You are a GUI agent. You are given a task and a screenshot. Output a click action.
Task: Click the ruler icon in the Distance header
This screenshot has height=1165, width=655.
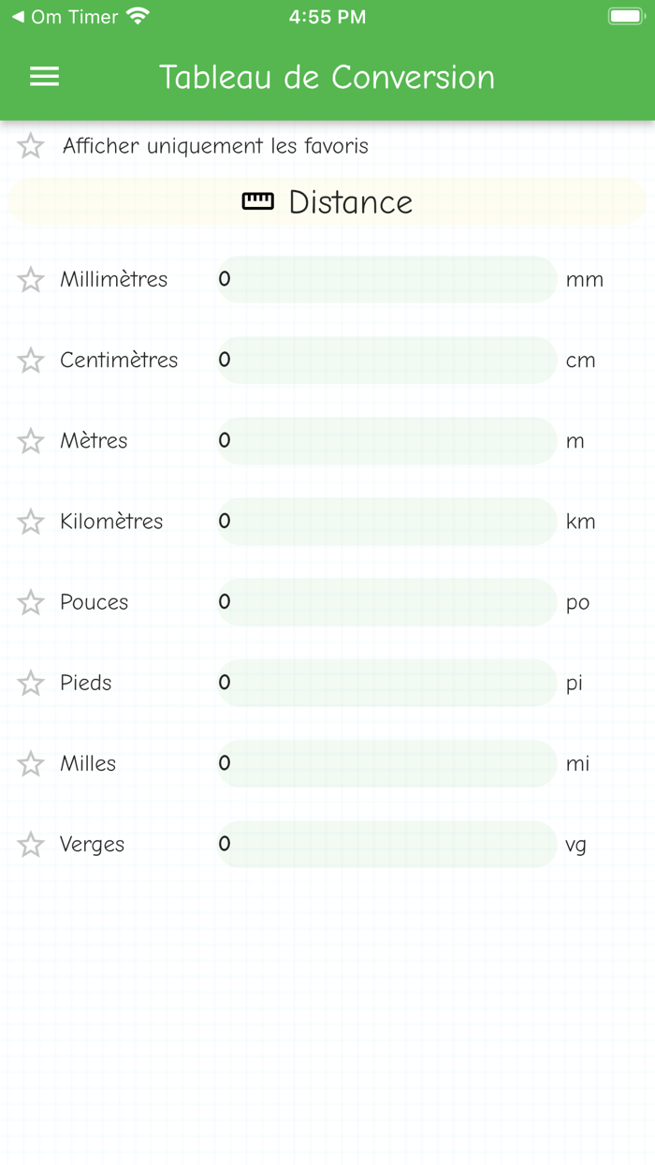coord(259,199)
